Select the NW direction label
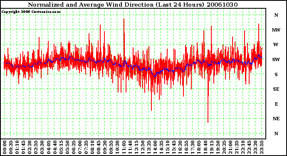This screenshot has width=287, height=156. pyautogui.click(x=276, y=30)
